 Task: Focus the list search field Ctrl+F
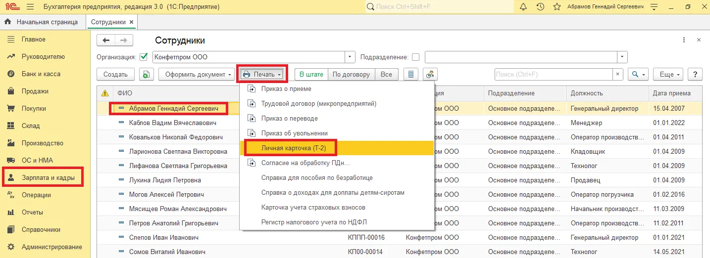point(554,75)
